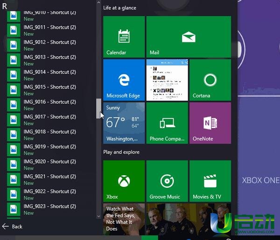The width and height of the screenshot is (280, 240).
Task: Click the IMG_9017 shortcut image icon
Action: coord(14,120)
